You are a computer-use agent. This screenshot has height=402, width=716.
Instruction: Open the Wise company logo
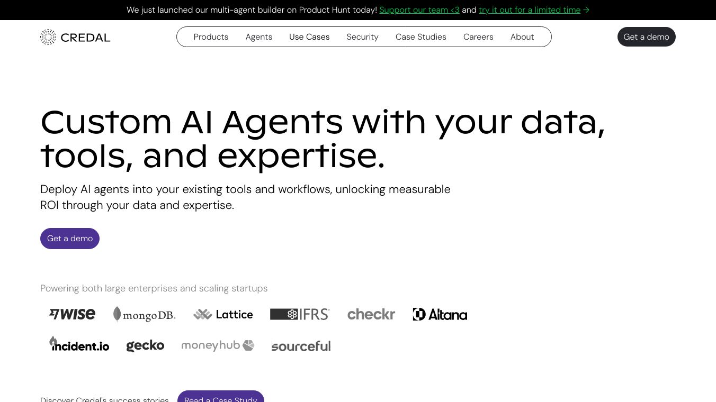coord(72,314)
